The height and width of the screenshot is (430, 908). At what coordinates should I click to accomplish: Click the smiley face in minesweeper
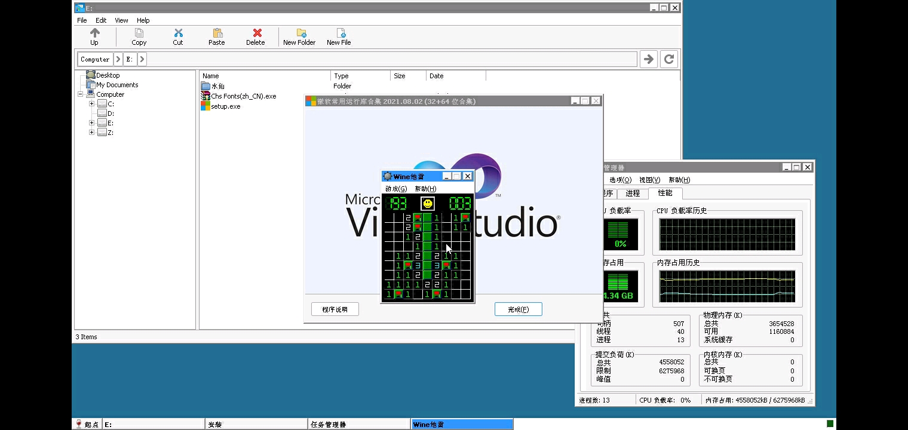pyautogui.click(x=428, y=204)
